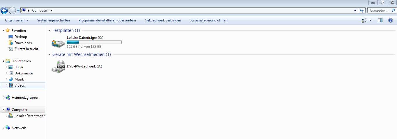Expand the Heimnetzgruppe arrow
This screenshot has width=397, height=139.
click(x=3, y=98)
